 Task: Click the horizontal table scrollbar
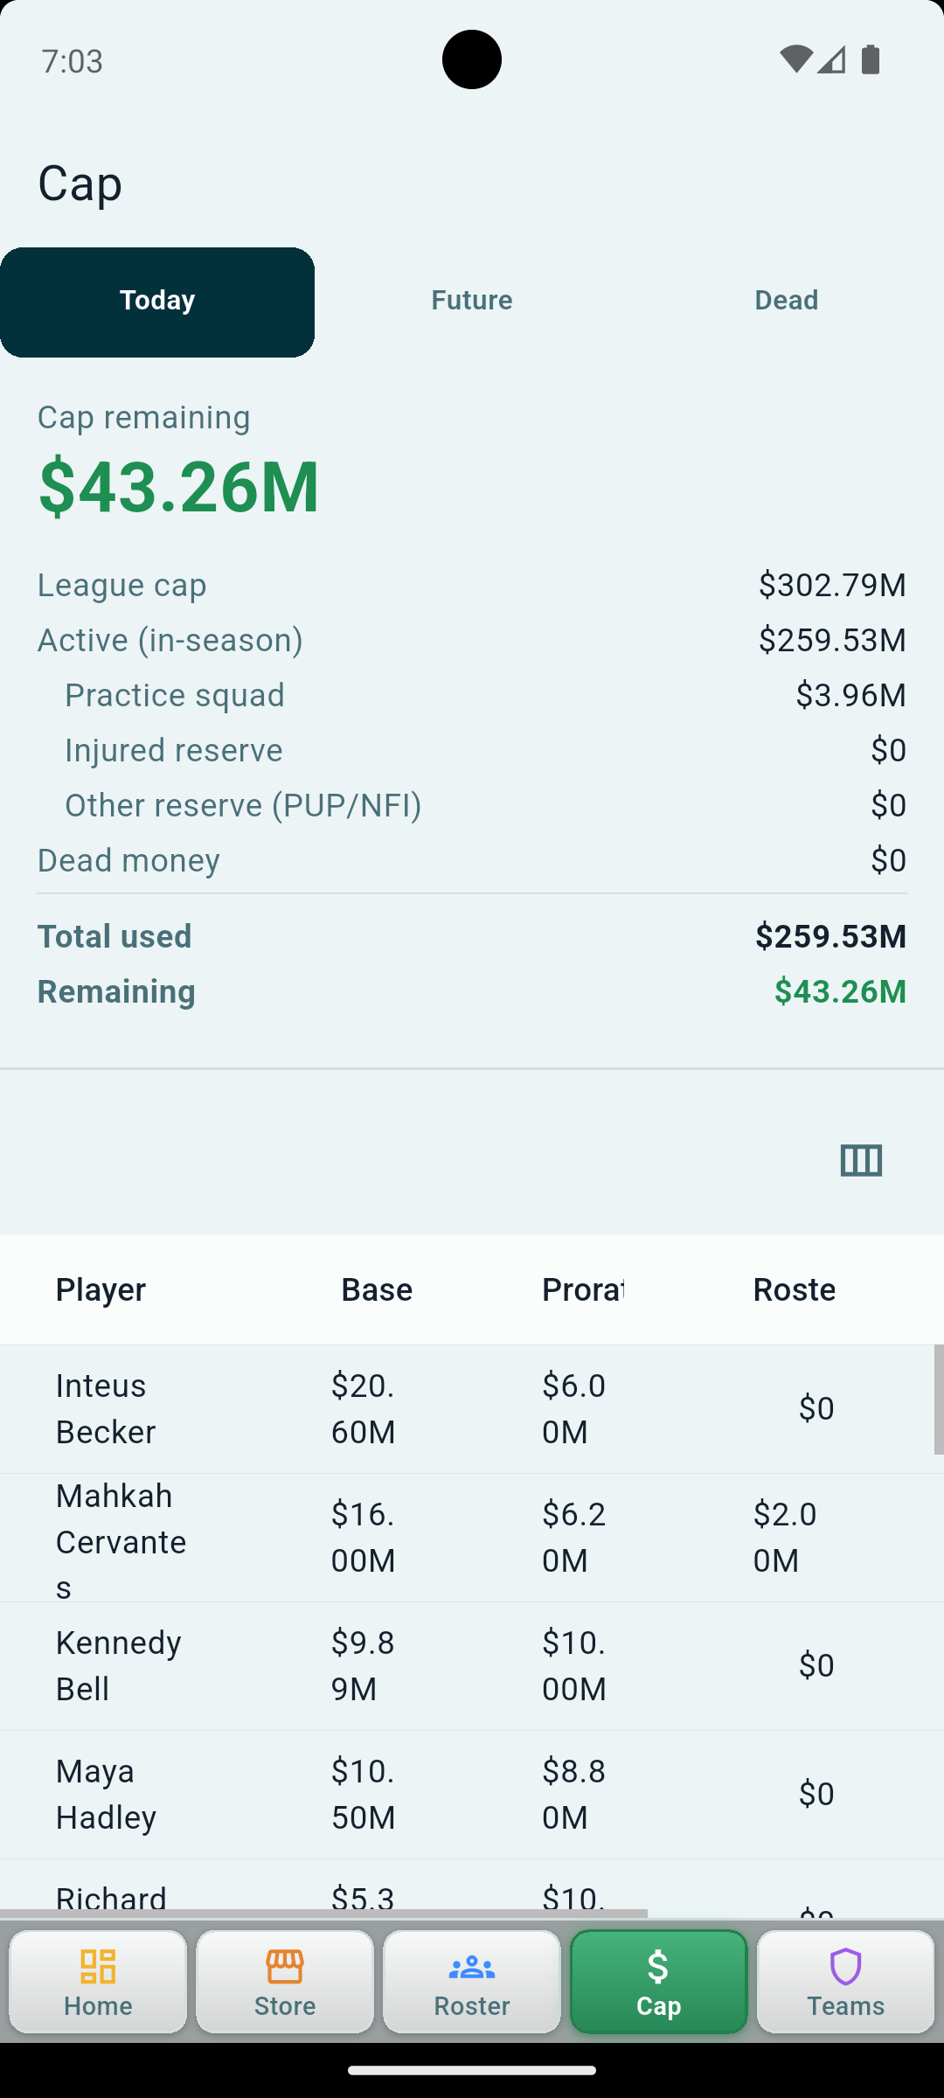click(x=323, y=1914)
